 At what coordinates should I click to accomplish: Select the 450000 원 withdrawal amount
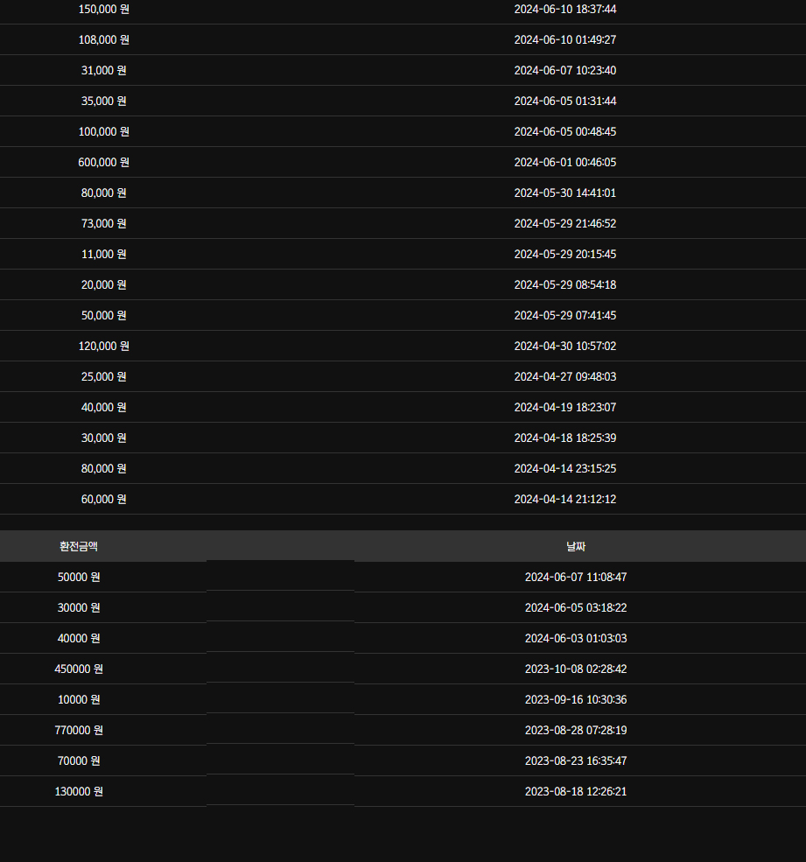click(x=79, y=669)
